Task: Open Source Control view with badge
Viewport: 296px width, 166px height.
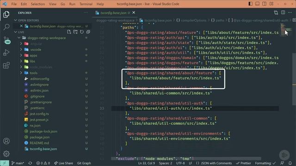Action: (x=6, y=40)
